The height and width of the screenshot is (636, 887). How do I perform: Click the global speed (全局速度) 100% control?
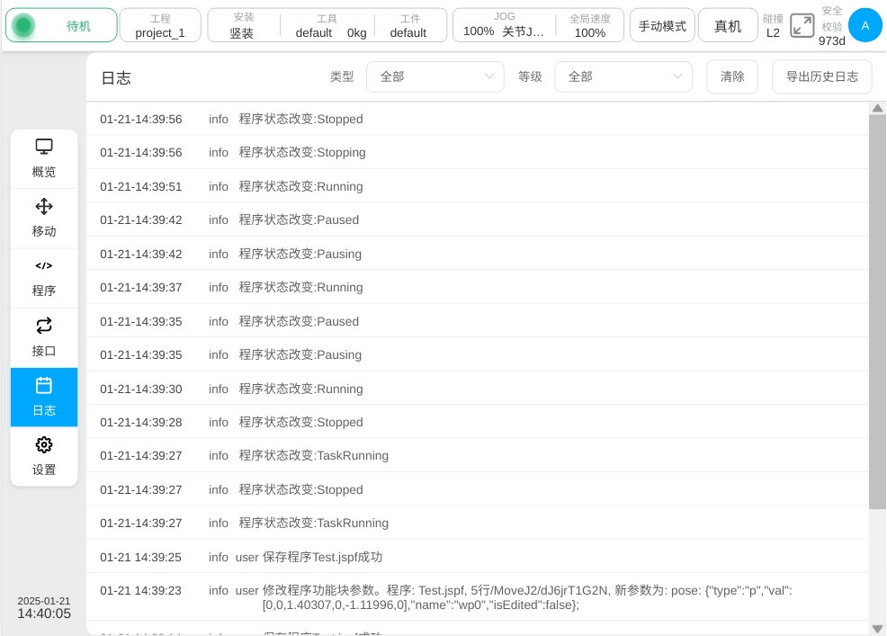pyautogui.click(x=589, y=26)
